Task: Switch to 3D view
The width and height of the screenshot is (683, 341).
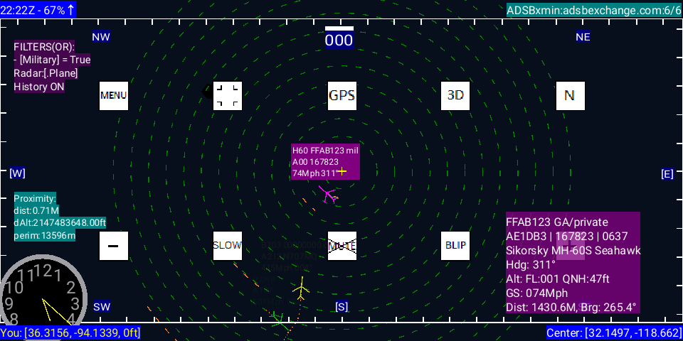Action: [455, 95]
